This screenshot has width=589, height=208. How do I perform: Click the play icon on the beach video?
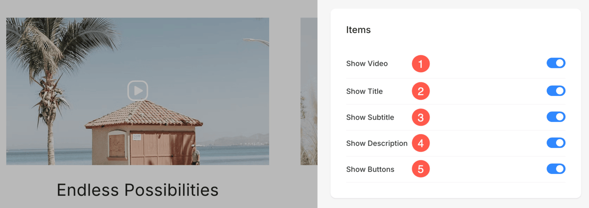[x=138, y=91]
